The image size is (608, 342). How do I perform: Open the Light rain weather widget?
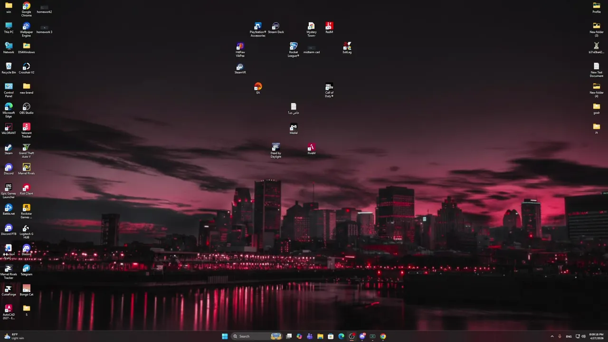14,336
